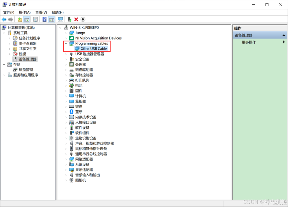Select 磁盘管理 in the left tree
Screen dimensions: 288x207
pos(26,70)
